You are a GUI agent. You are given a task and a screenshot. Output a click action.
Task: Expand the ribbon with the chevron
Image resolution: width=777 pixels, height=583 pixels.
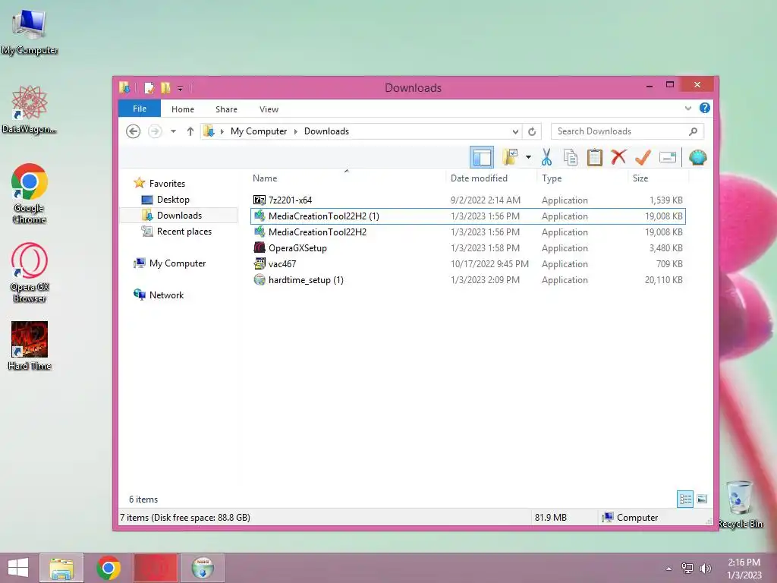[x=687, y=108]
